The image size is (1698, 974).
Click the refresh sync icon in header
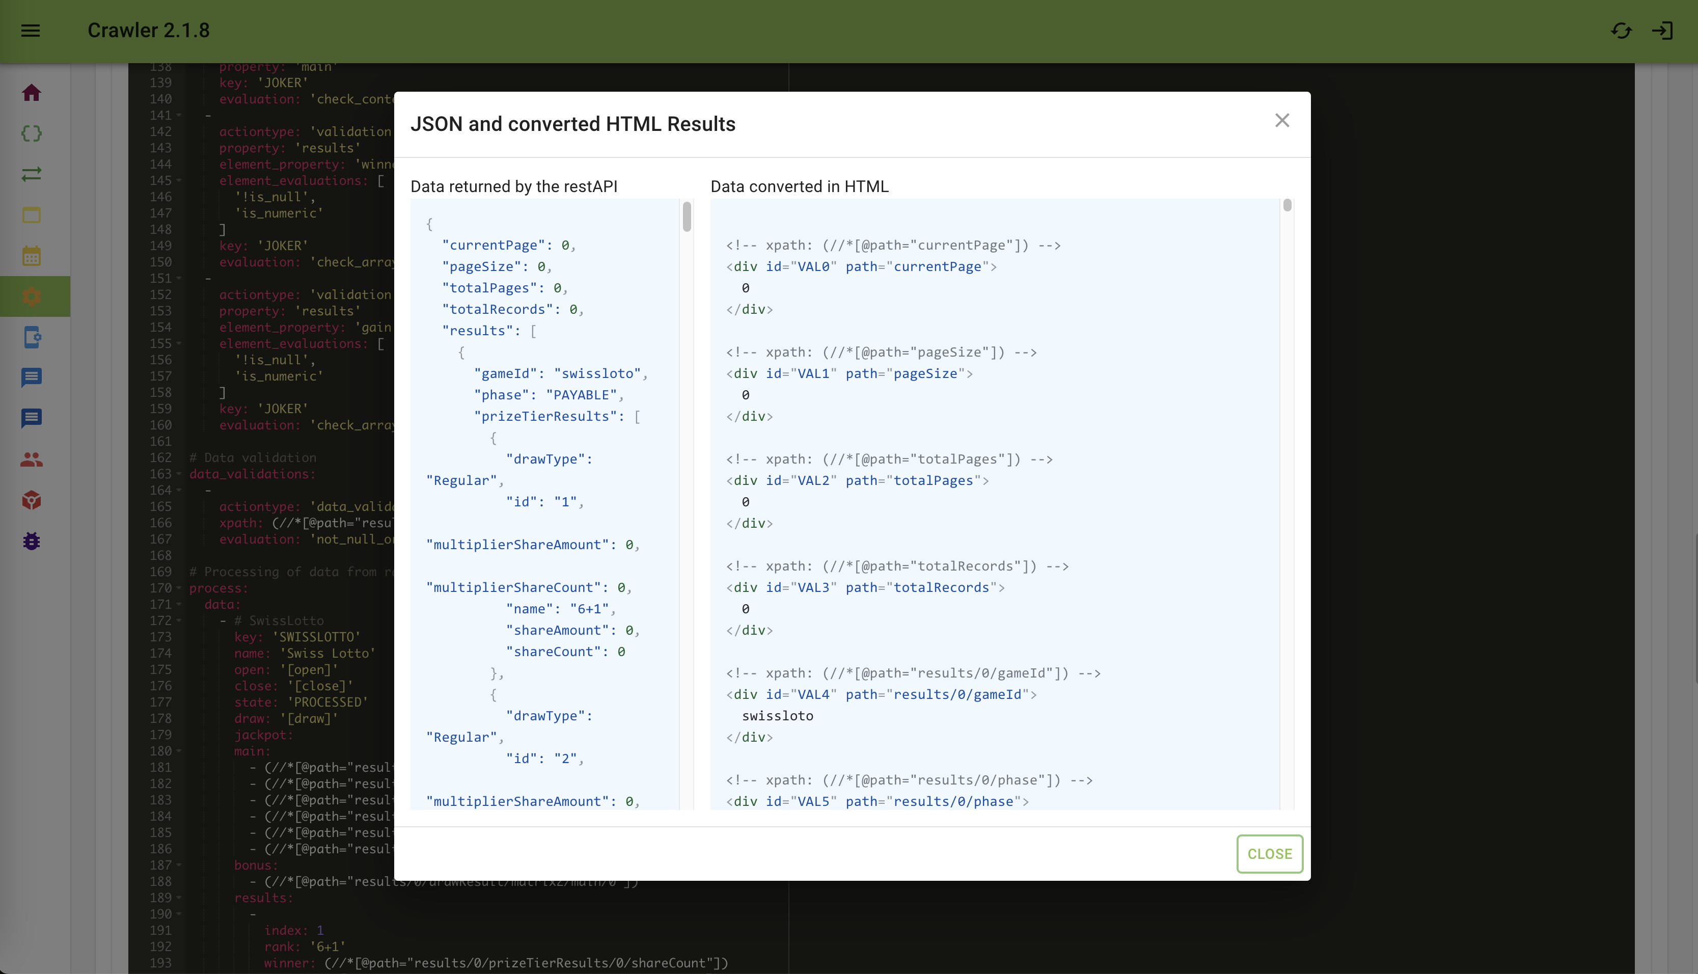(x=1621, y=31)
